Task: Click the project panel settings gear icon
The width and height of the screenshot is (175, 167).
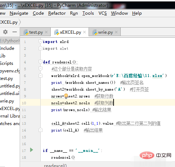Action: pos(5,32)
